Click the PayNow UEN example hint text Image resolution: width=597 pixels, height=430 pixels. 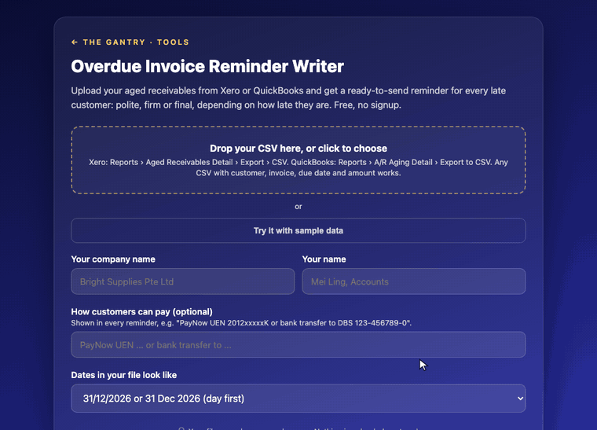tap(241, 323)
